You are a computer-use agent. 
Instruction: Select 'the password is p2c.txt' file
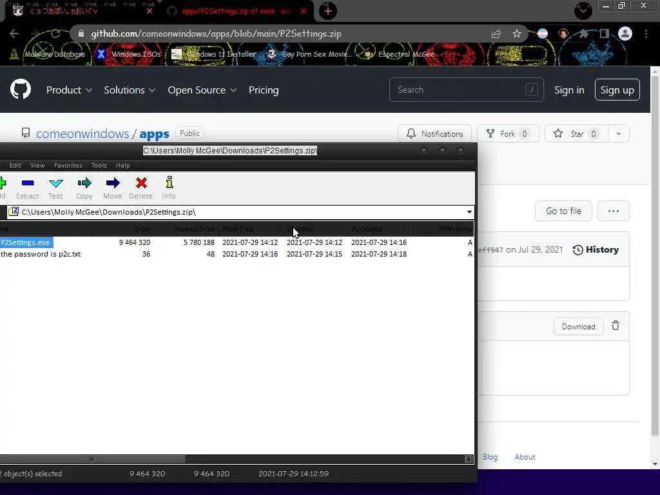237,254
